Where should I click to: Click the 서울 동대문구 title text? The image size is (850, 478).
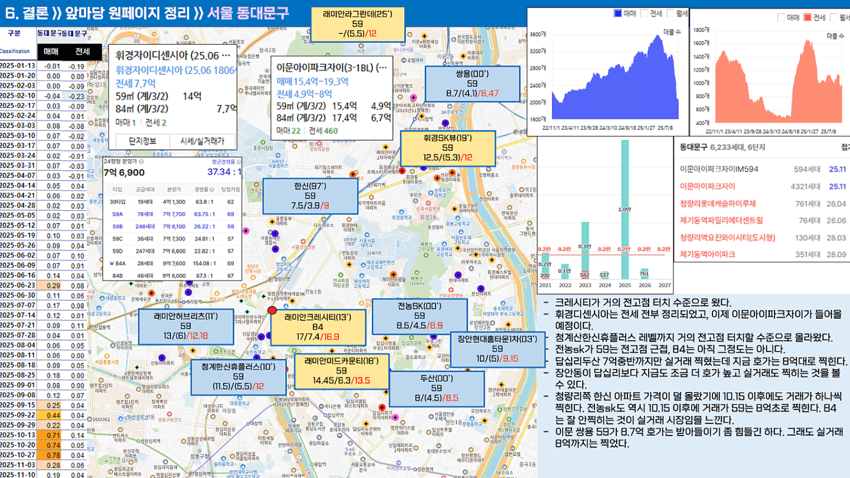point(248,13)
